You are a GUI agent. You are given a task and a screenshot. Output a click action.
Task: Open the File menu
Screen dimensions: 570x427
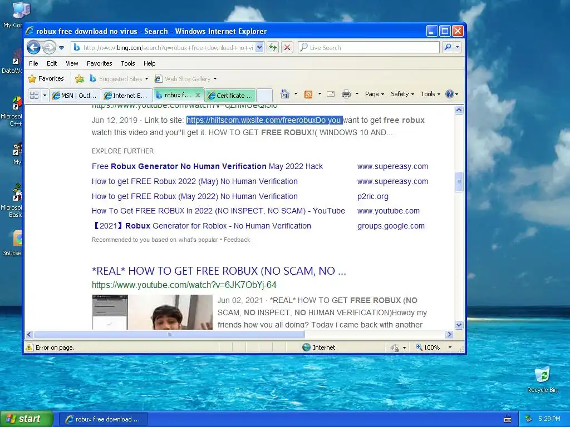[x=33, y=63]
